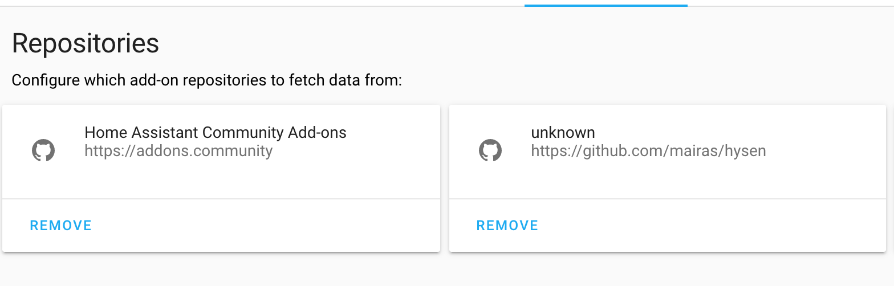Remove the Home Assistant Community Add-ons repository
Viewport: 894px width, 286px height.
61,226
